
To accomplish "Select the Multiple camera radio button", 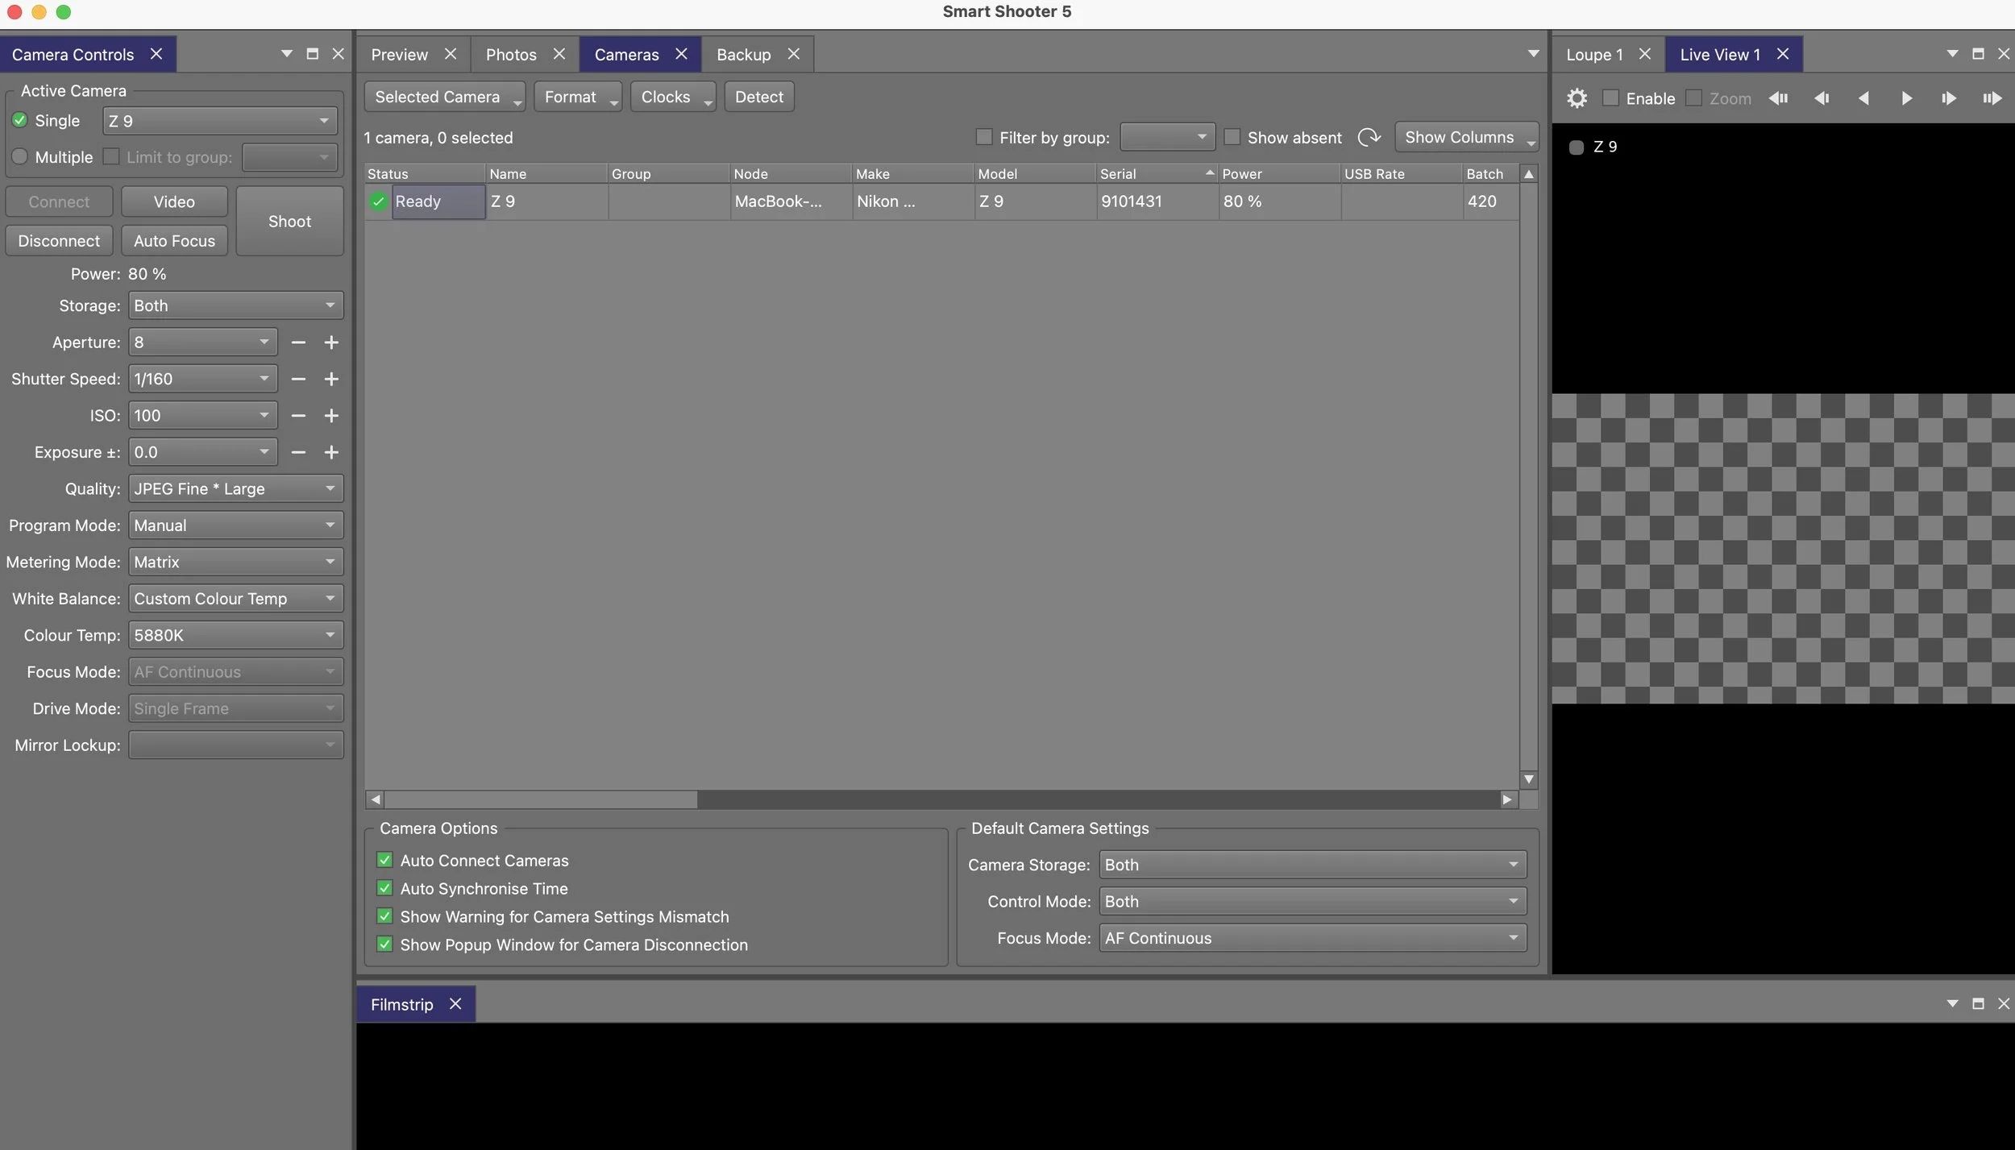I will [20, 157].
